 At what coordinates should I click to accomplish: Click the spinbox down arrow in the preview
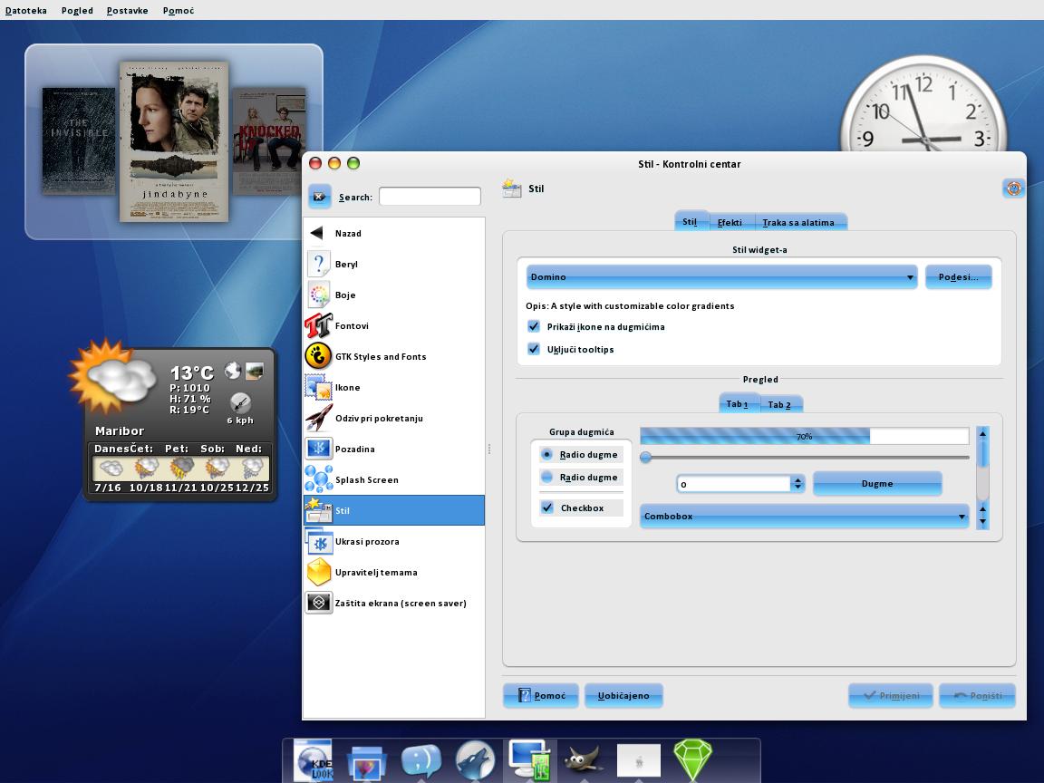pos(797,488)
